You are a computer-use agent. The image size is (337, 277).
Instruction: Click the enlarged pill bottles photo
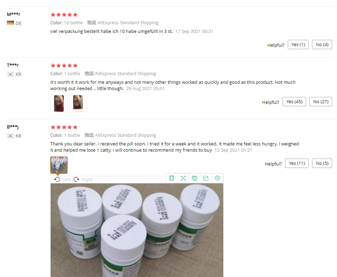[137, 230]
